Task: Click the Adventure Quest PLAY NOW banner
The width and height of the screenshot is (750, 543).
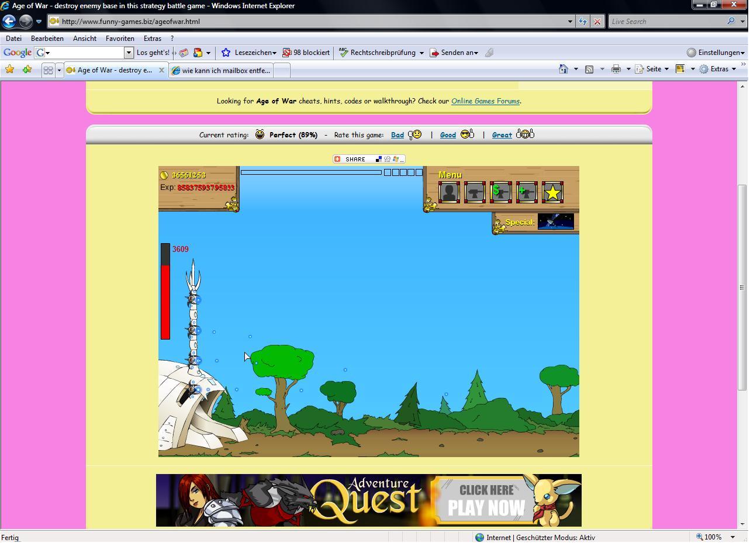Action: tap(369, 500)
